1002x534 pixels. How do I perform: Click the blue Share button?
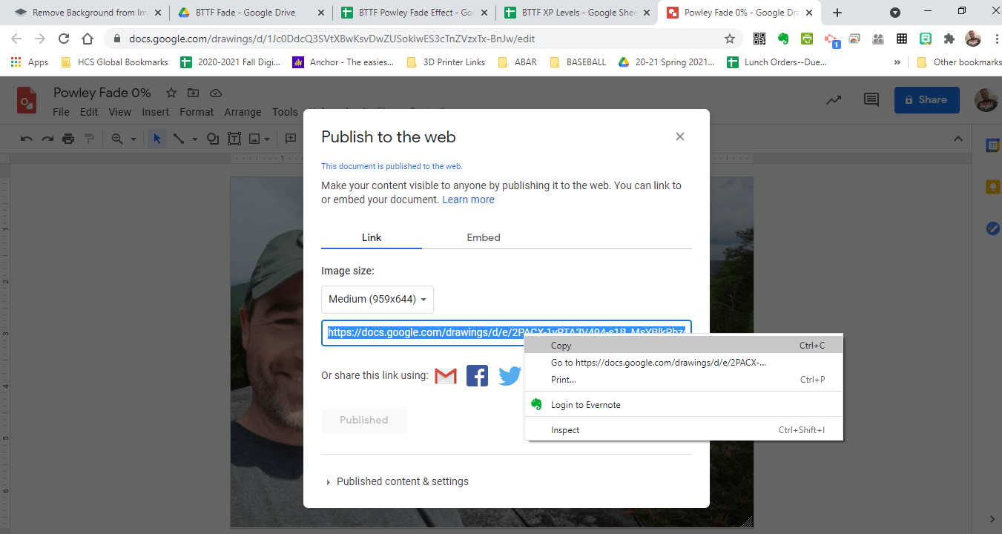(926, 99)
